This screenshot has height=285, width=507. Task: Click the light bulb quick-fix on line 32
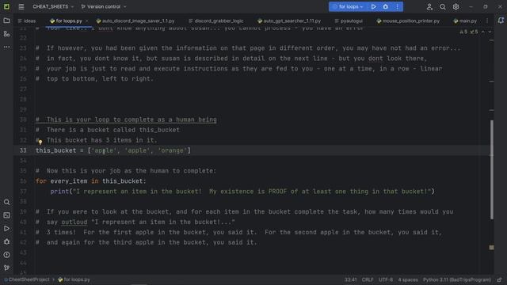(40, 142)
